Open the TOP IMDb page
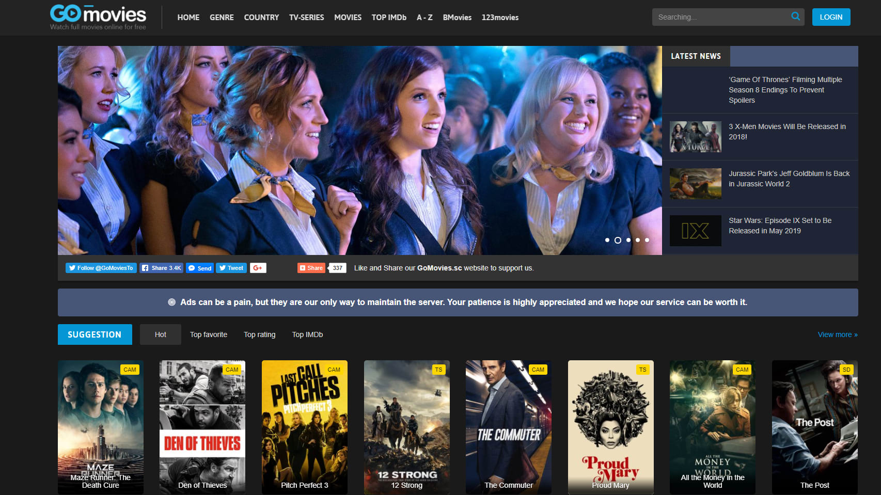Viewport: 881px width, 495px height. [389, 18]
